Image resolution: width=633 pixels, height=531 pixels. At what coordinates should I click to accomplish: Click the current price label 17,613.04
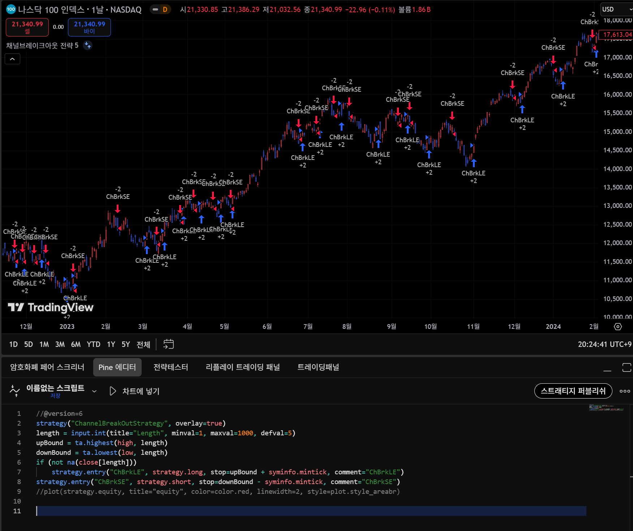pyautogui.click(x=617, y=35)
